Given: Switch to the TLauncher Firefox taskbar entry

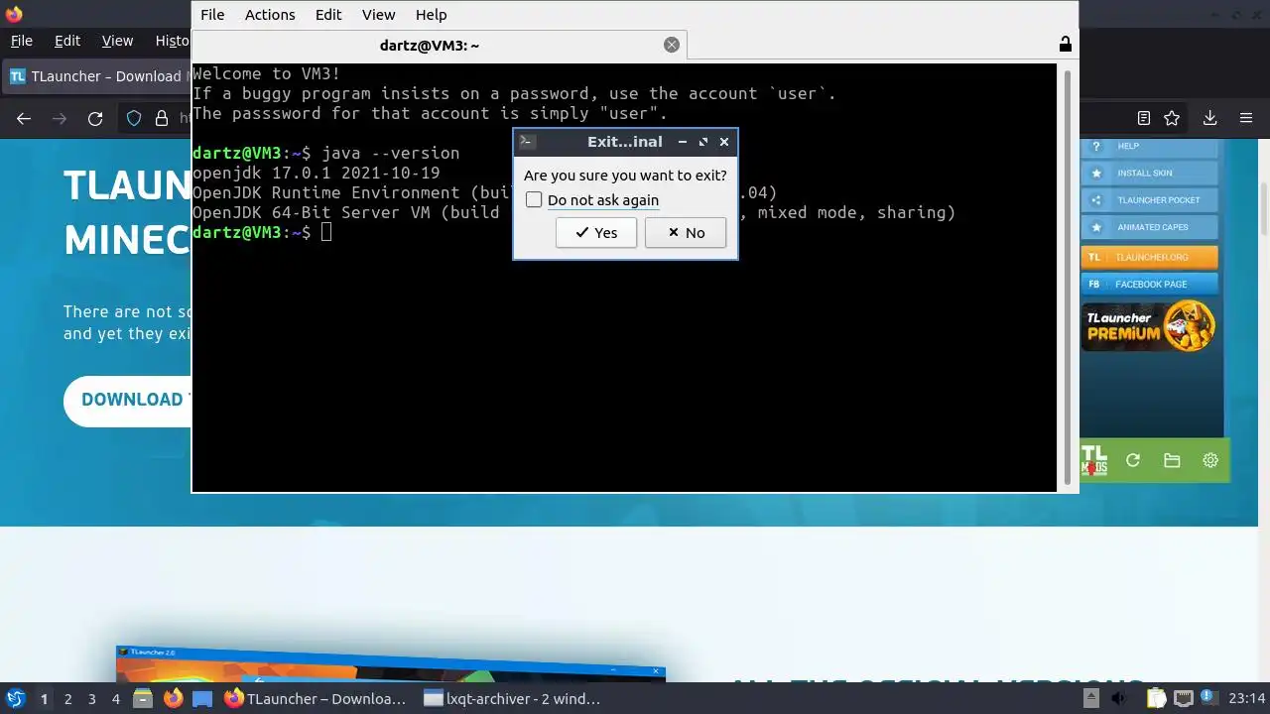Looking at the screenshot, I should point(317,699).
